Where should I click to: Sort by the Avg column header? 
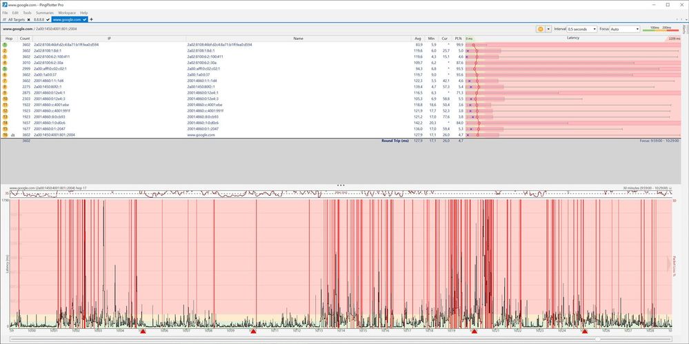point(417,39)
